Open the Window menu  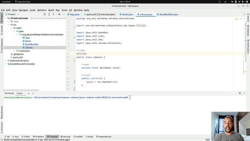78,10
